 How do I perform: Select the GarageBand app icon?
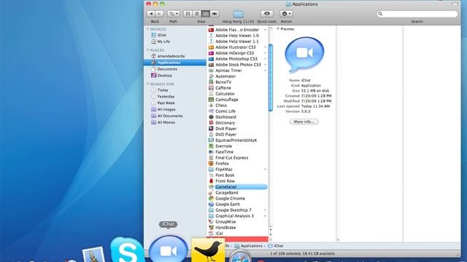pyautogui.click(x=211, y=192)
